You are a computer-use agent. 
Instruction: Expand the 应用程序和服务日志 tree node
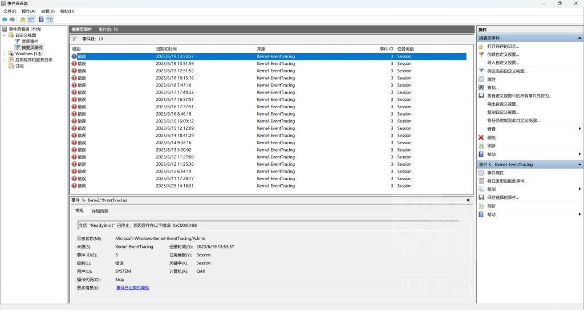(x=4, y=60)
